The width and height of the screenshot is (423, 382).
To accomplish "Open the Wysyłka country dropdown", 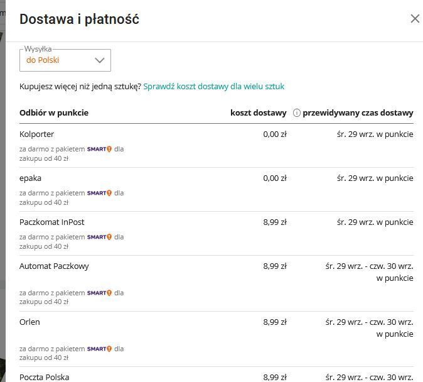I will click(x=65, y=60).
